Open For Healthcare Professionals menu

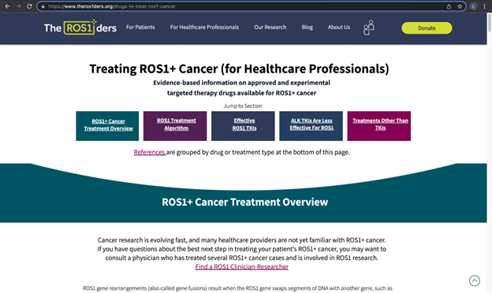tap(204, 28)
